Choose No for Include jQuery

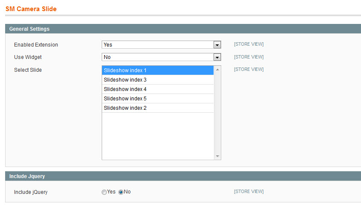pyautogui.click(x=121, y=192)
